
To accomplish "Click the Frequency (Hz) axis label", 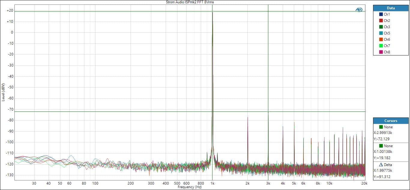I will coord(190,187).
